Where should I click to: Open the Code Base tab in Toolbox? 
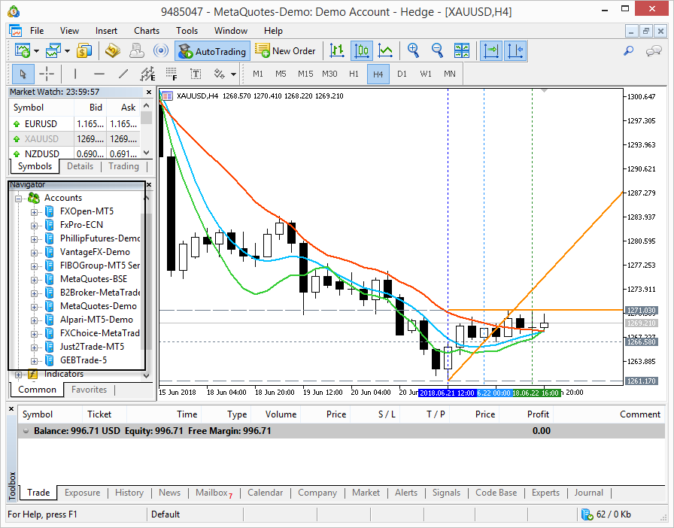(496, 493)
